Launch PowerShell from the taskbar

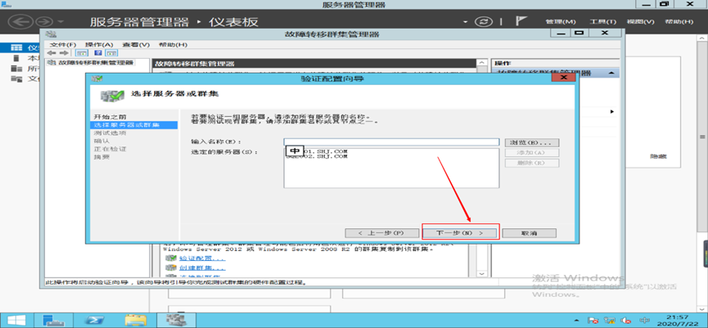click(96, 321)
